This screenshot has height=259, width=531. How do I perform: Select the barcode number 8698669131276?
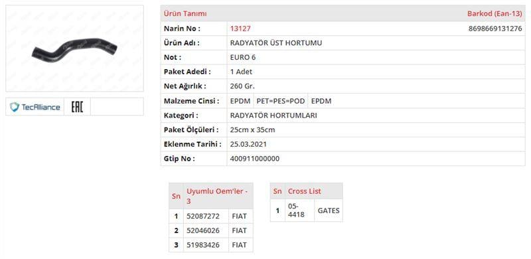point(495,29)
